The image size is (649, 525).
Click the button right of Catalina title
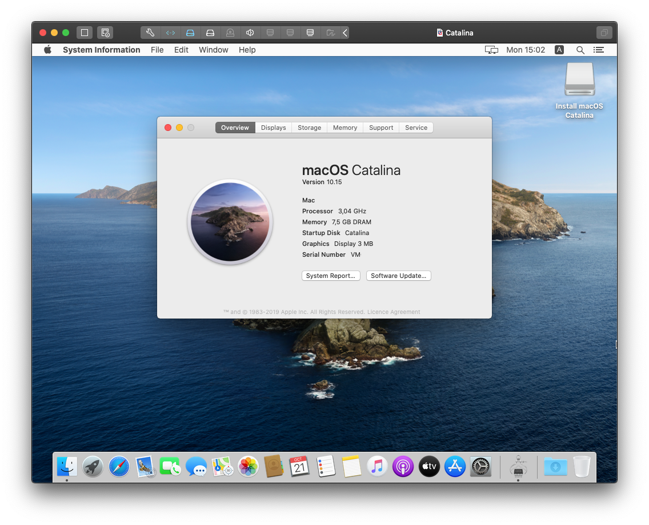click(x=604, y=33)
